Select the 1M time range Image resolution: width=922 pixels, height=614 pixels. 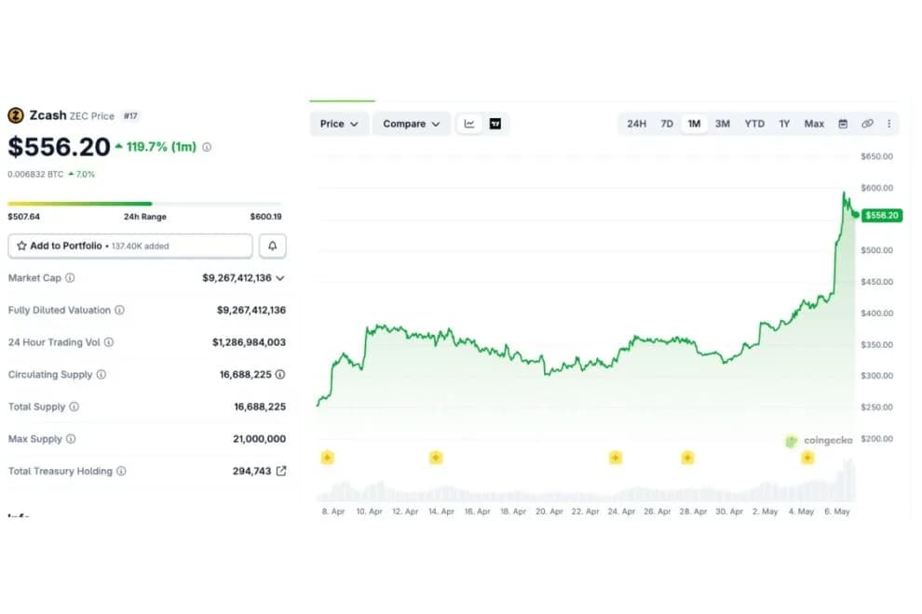click(x=695, y=124)
